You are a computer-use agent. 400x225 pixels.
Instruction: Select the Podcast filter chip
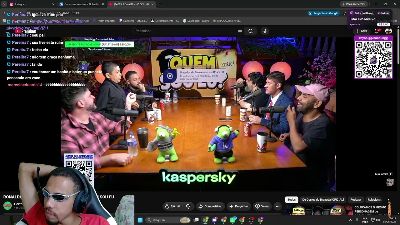coord(356,200)
